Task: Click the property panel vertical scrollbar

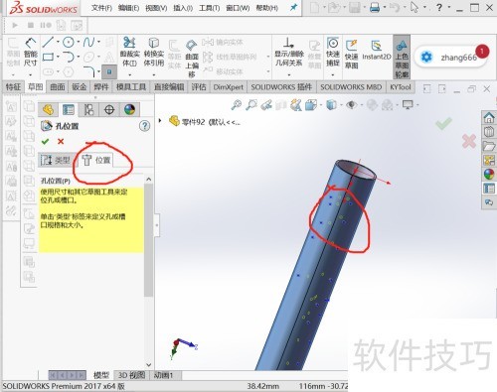Action: point(148,240)
